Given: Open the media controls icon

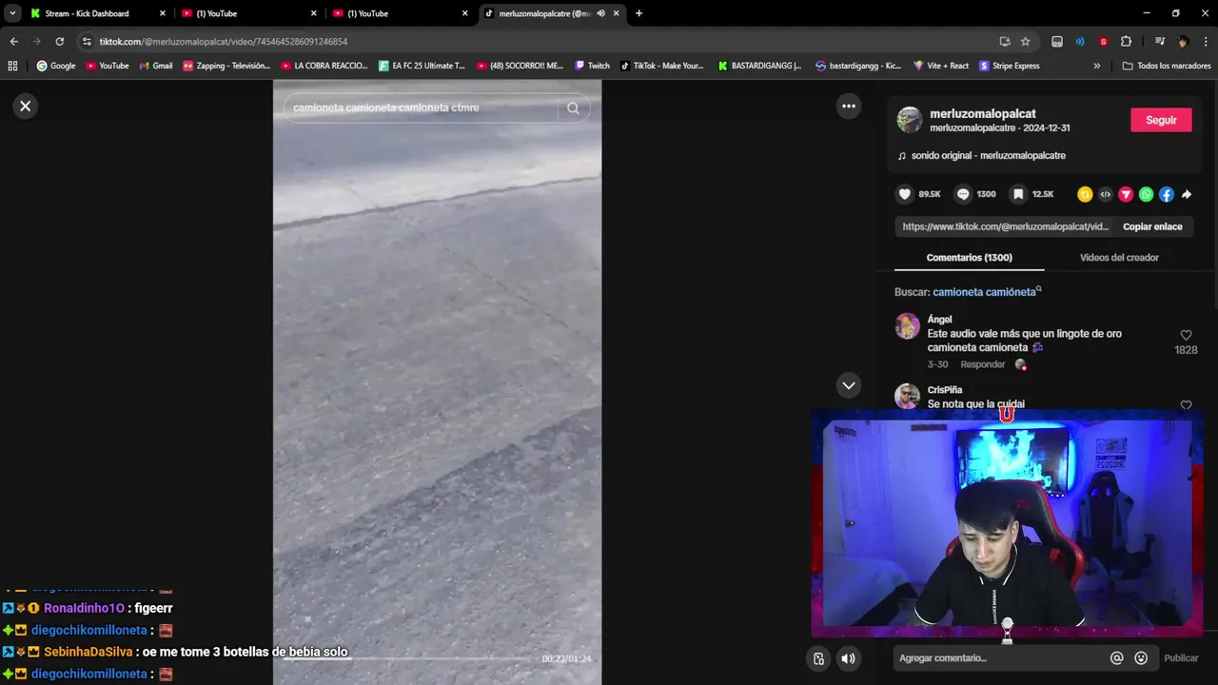Looking at the screenshot, I should pyautogui.click(x=1159, y=42).
